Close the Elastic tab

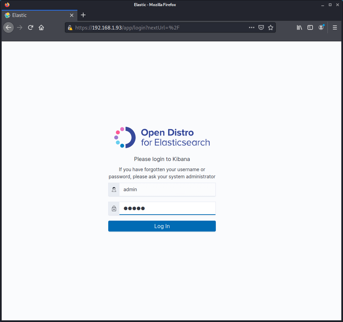pyautogui.click(x=71, y=15)
